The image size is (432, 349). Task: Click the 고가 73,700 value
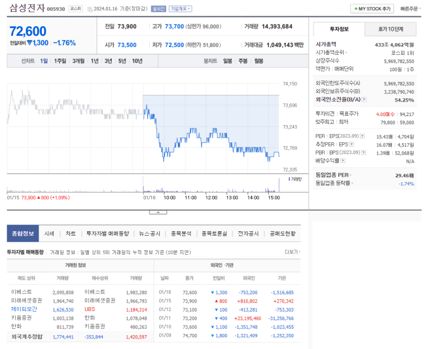point(174,26)
